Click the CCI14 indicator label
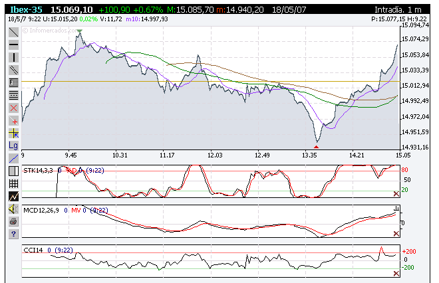439x283 pixels. tap(33, 250)
